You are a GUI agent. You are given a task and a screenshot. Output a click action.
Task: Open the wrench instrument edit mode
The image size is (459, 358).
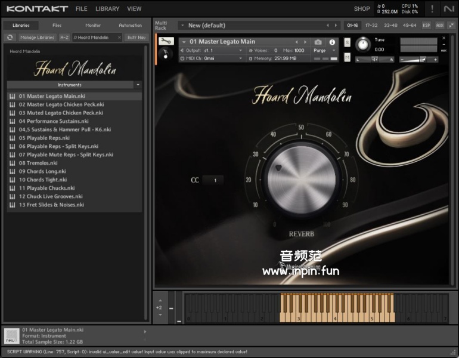point(166,42)
